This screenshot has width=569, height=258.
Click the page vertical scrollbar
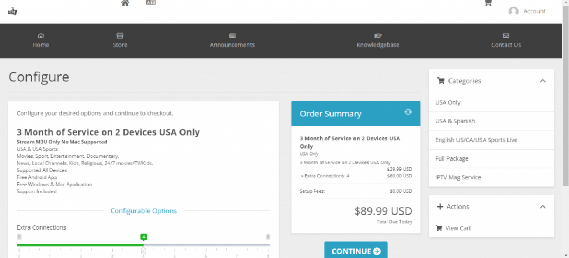point(566,96)
